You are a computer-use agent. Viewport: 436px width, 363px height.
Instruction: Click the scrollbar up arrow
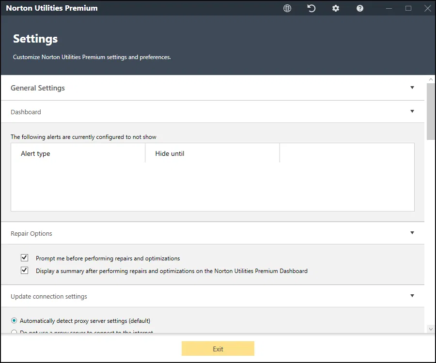pos(431,79)
